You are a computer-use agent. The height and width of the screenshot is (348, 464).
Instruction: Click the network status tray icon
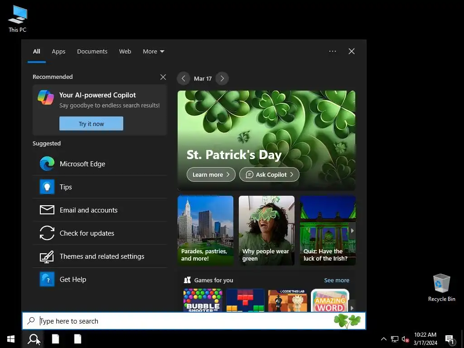point(395,339)
